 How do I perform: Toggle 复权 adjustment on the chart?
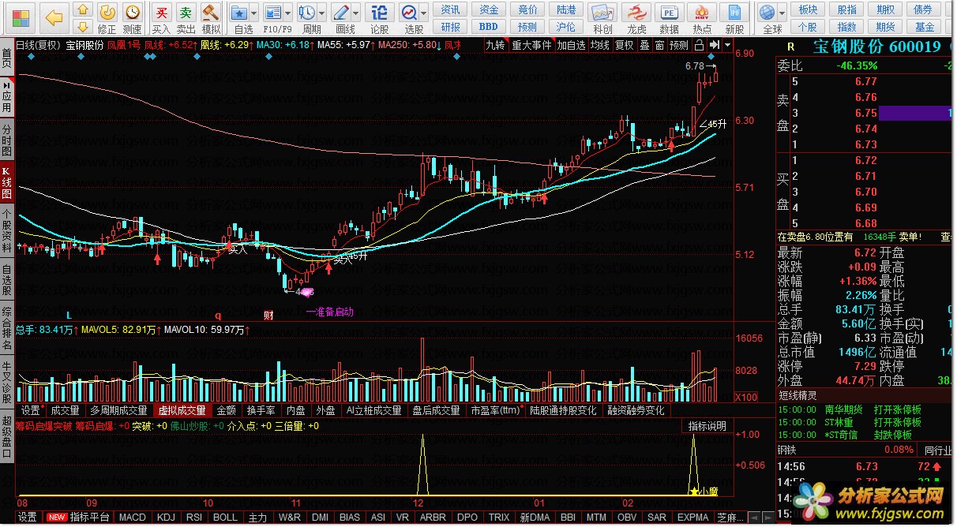point(624,45)
